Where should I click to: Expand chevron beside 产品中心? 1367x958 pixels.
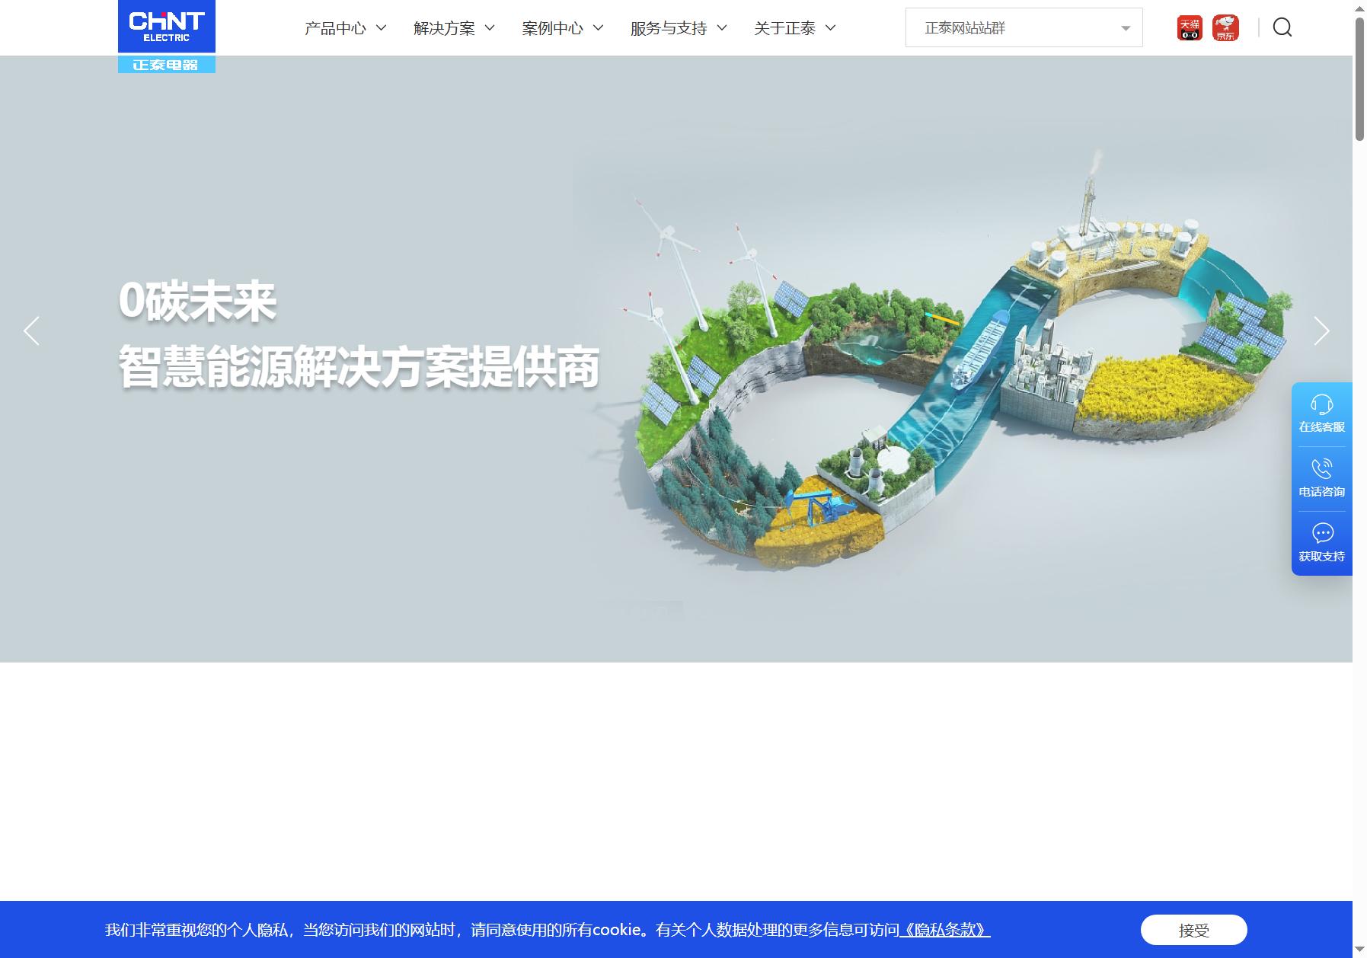pos(382,28)
